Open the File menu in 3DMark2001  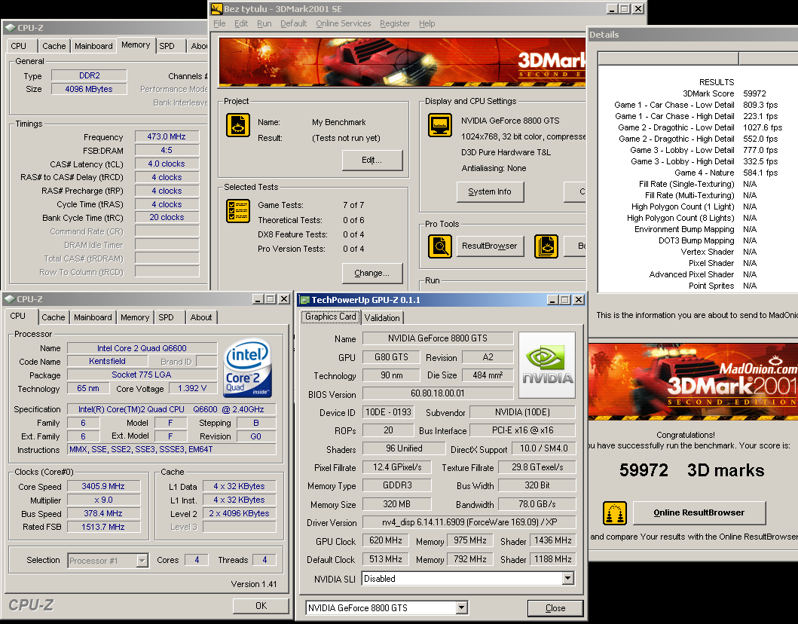click(x=219, y=23)
